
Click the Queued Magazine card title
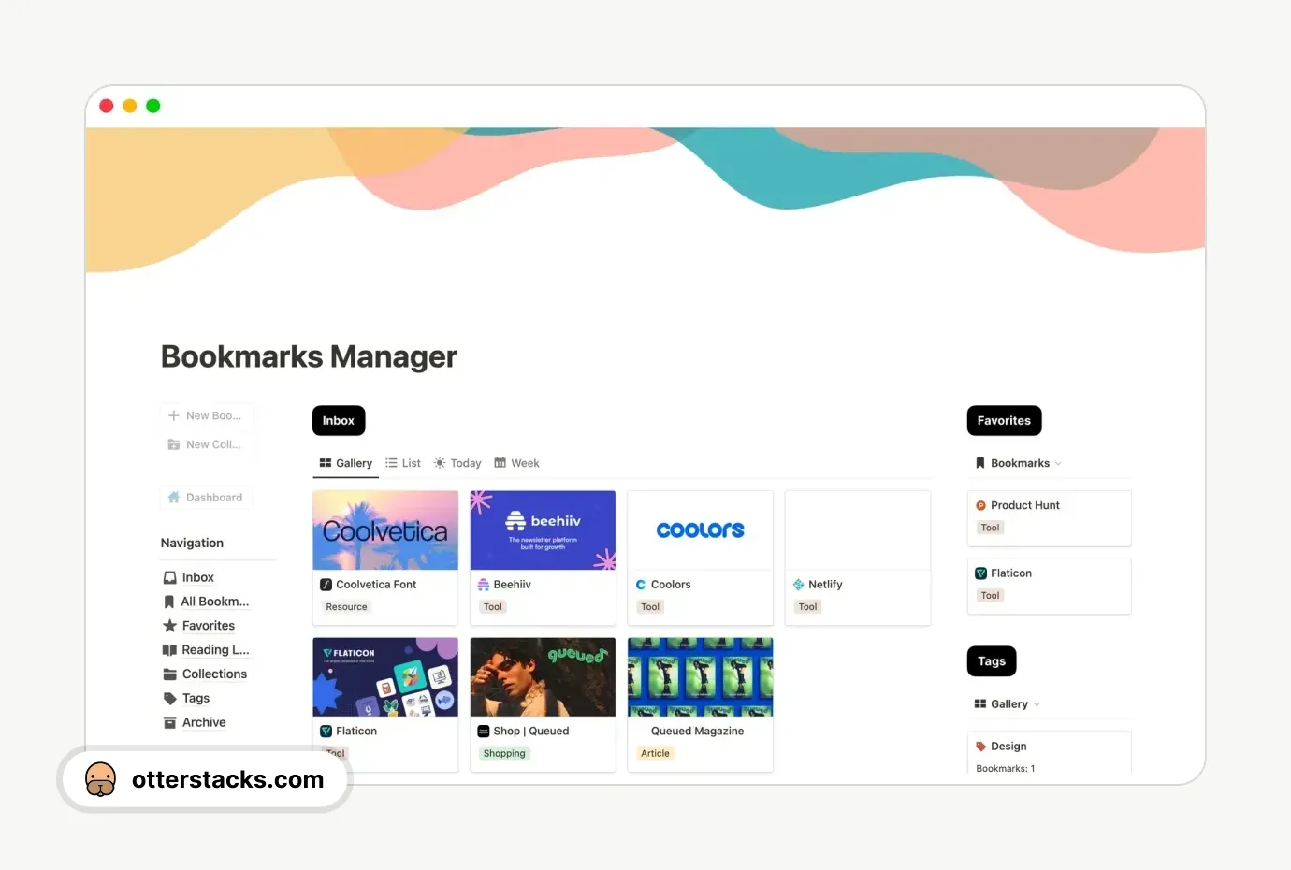click(698, 732)
